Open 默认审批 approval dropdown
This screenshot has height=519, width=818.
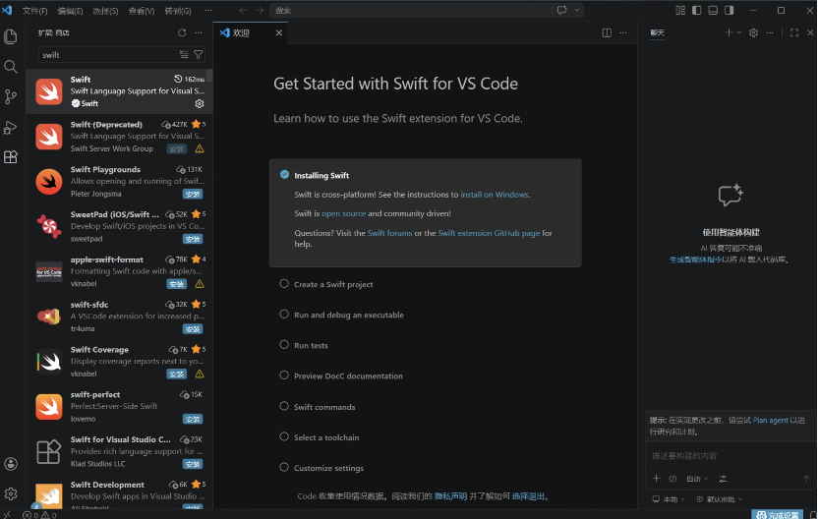pos(720,499)
